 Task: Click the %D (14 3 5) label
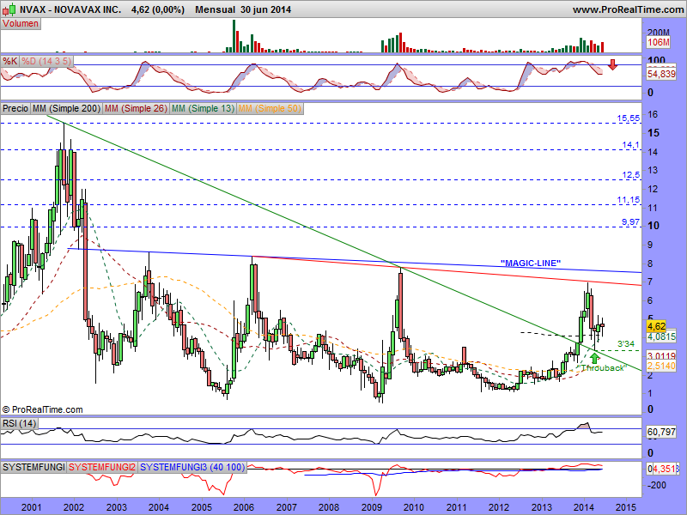pos(46,61)
